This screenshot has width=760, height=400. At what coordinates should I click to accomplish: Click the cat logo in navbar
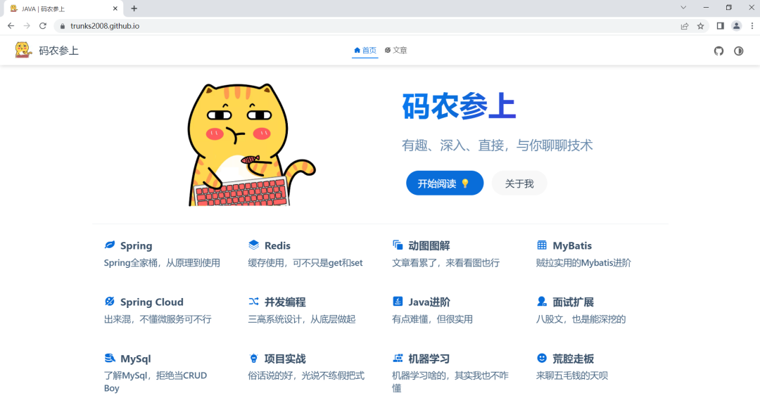tap(23, 50)
